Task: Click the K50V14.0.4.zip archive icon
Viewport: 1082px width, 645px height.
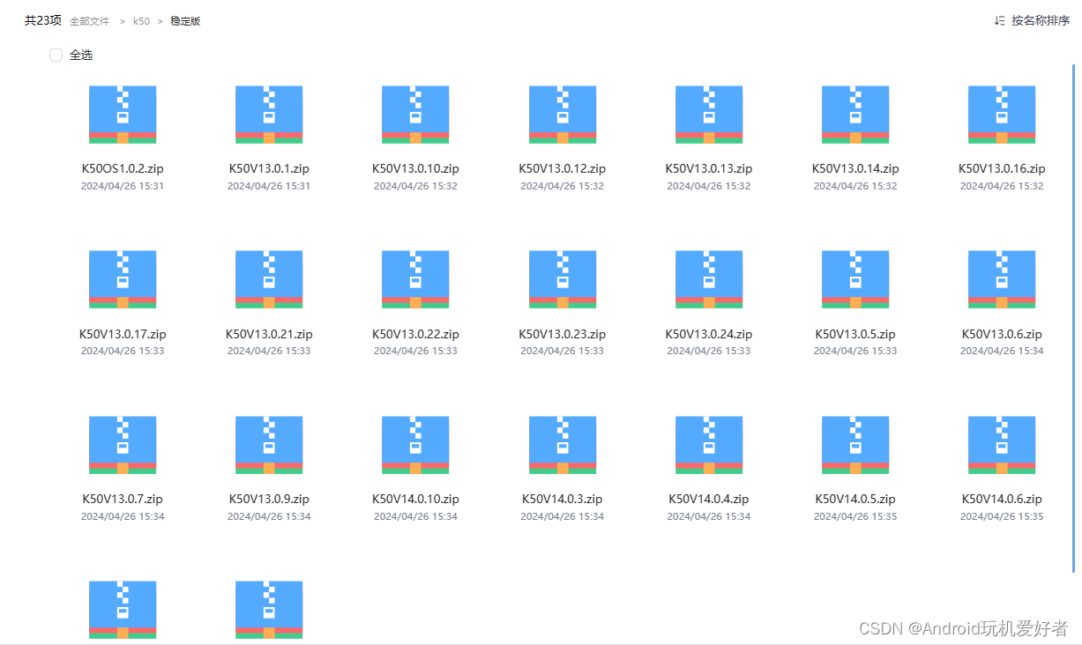Action: 709,445
